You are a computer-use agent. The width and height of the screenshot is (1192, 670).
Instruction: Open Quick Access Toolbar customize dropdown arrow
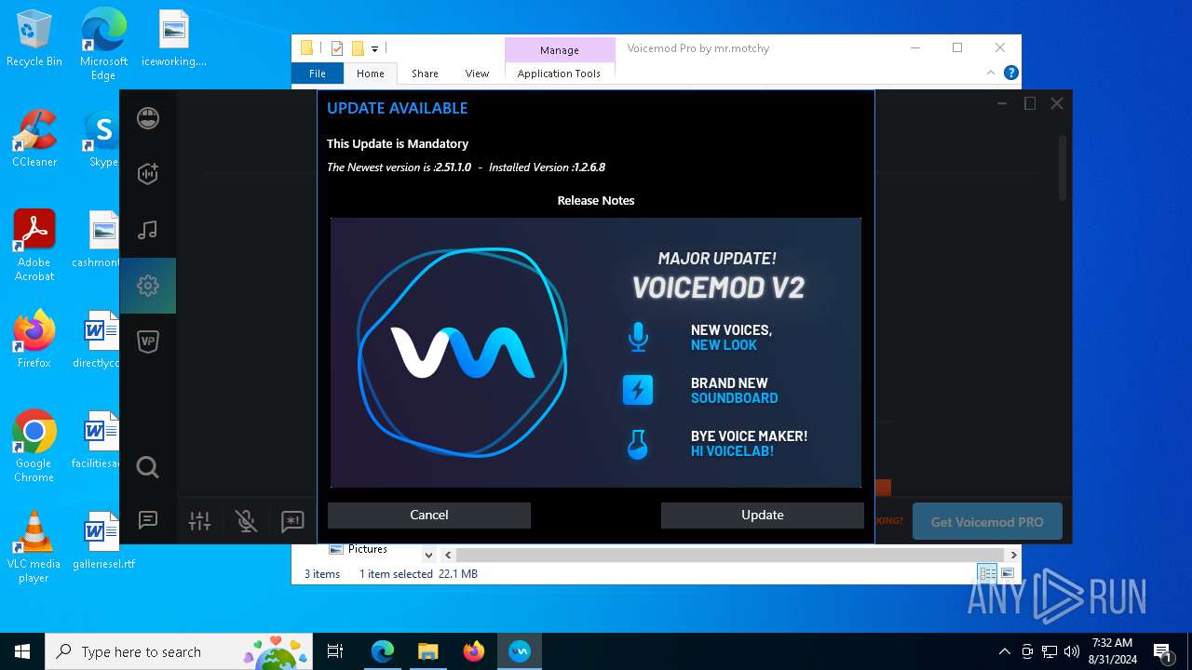[374, 48]
